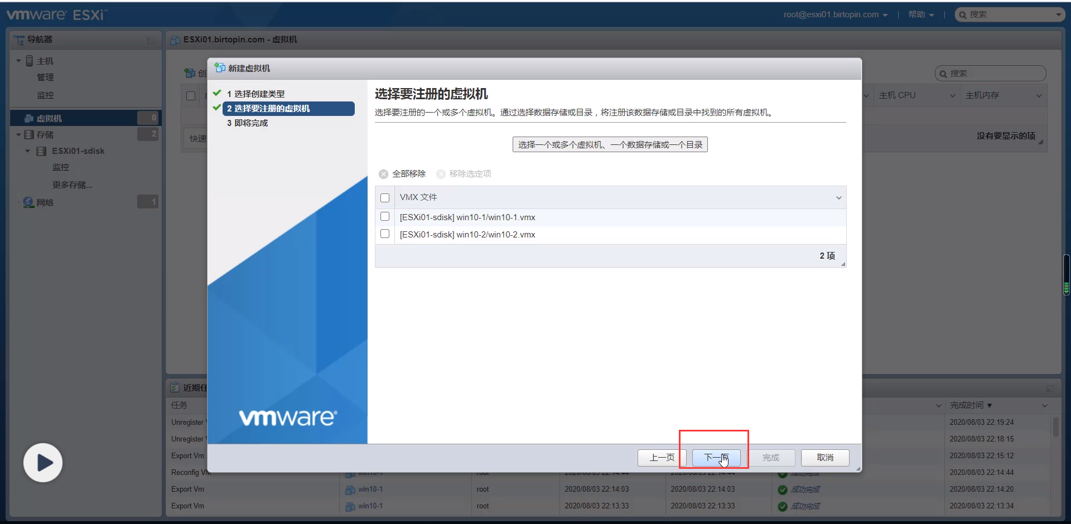Click the recent tasks panel corner icon

[x=1050, y=388]
